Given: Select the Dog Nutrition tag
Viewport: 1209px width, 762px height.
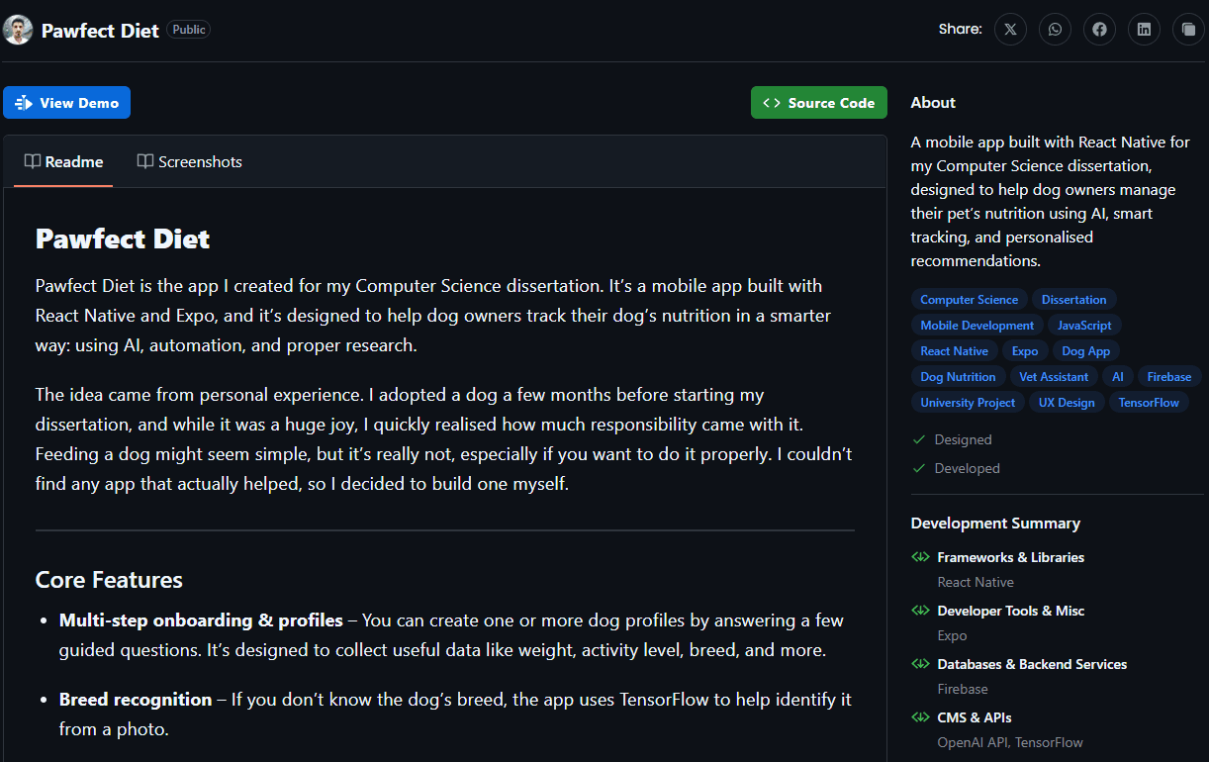Looking at the screenshot, I should pyautogui.click(x=958, y=377).
